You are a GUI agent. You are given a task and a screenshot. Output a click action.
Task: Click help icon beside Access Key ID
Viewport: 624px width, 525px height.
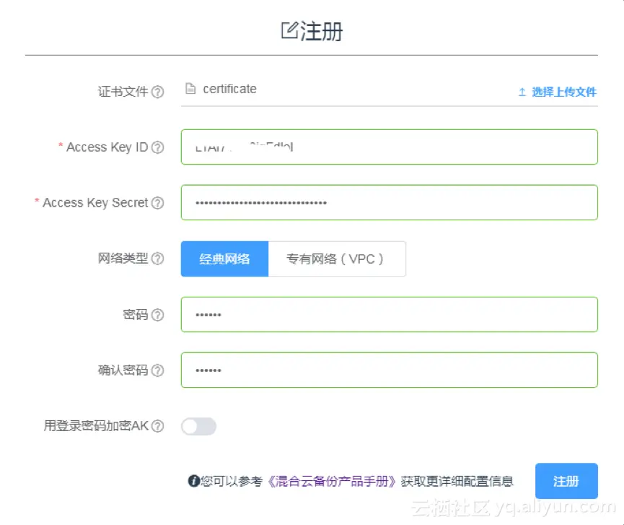pyautogui.click(x=157, y=147)
